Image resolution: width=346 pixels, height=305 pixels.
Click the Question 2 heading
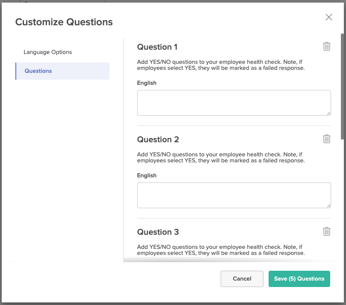tap(158, 140)
